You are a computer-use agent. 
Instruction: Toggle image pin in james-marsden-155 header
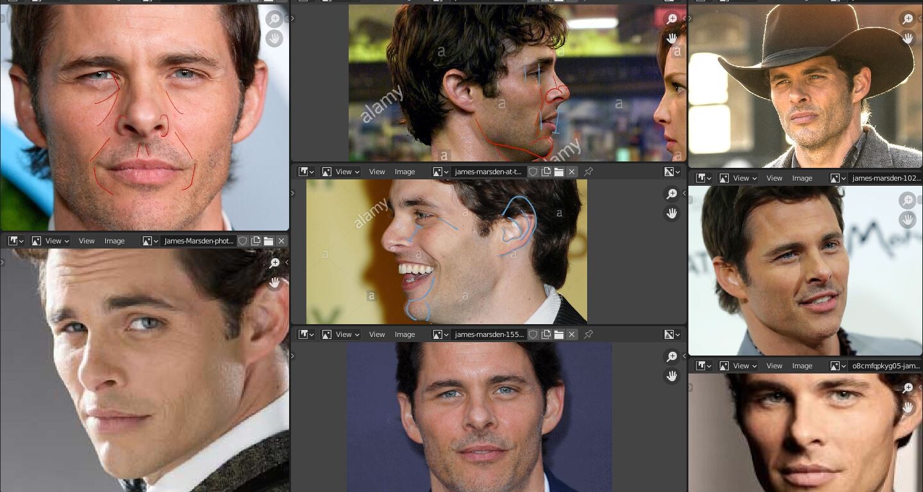[588, 334]
